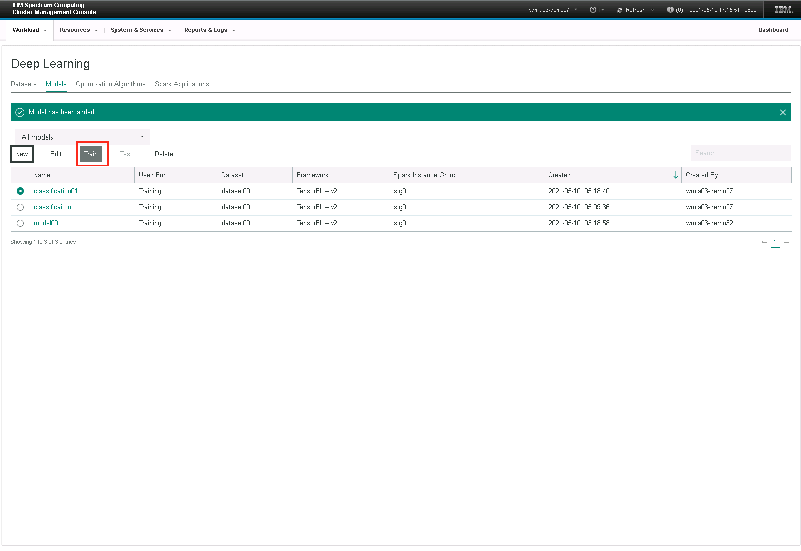Switch to the Datasets tab

pos(23,84)
